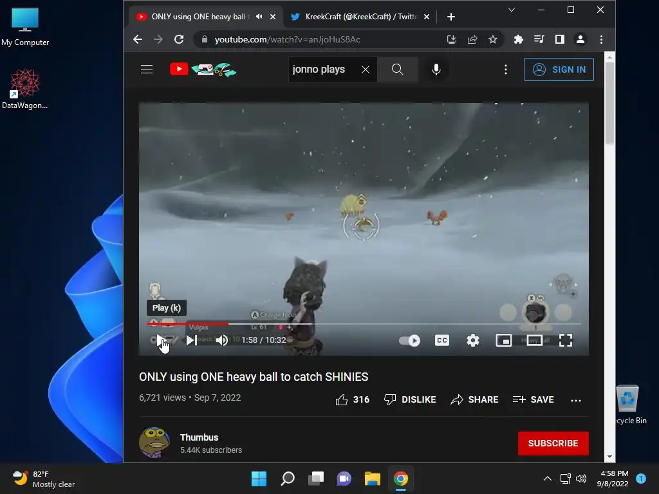The width and height of the screenshot is (659, 494).
Task: Open File Explorer from the taskbar
Action: [373, 479]
